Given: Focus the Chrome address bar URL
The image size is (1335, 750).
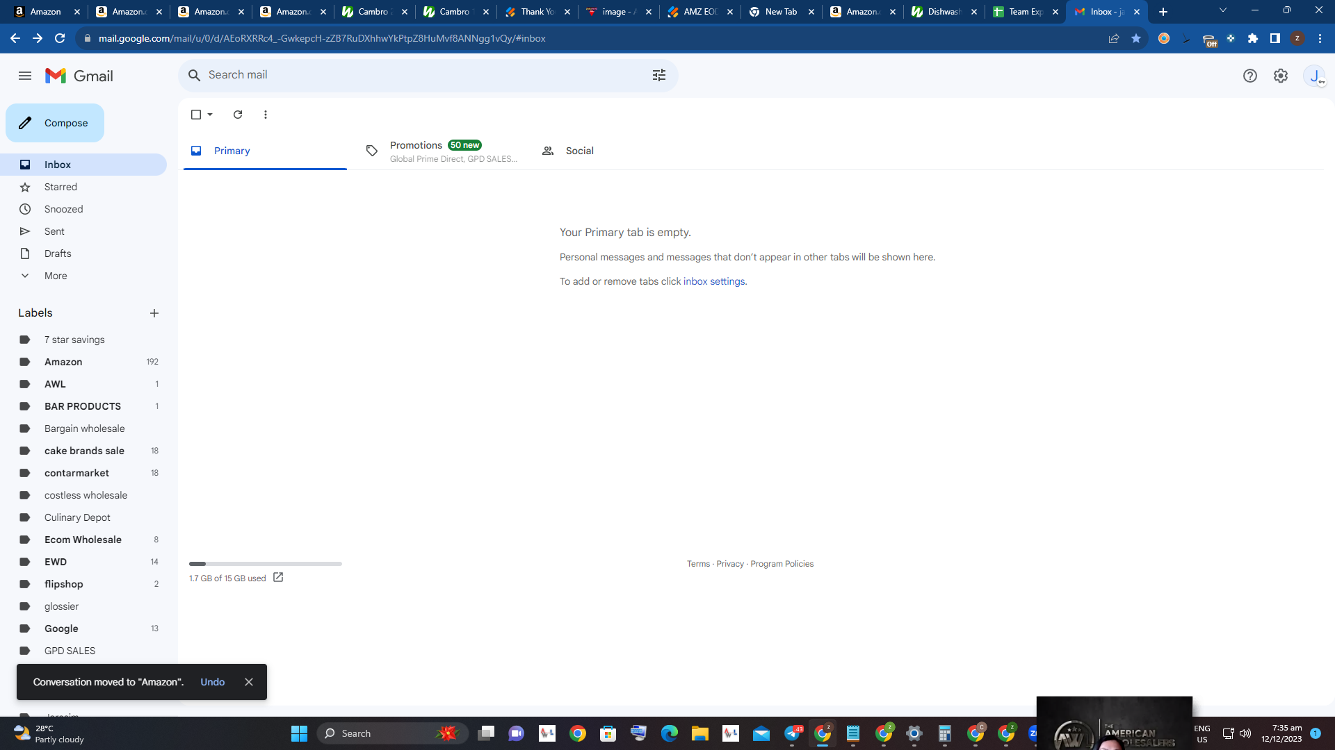Looking at the screenshot, I should point(322,38).
